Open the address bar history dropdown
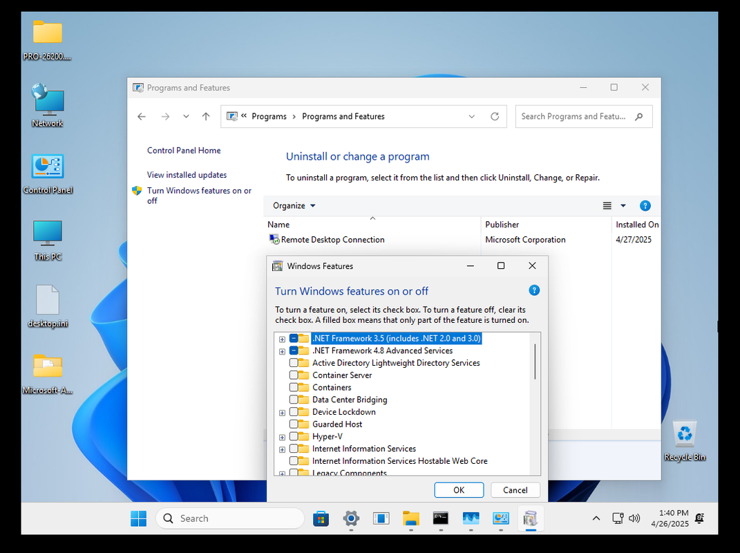Image resolution: width=740 pixels, height=553 pixels. coord(471,117)
